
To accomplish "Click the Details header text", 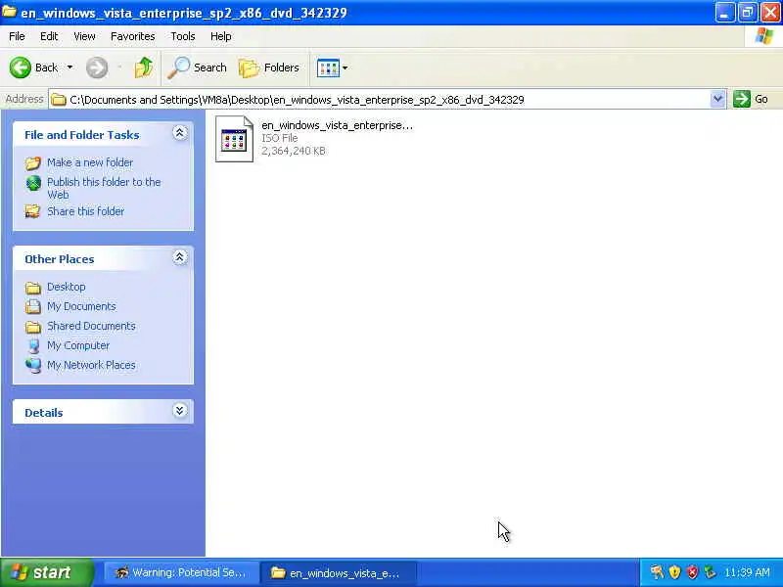I will click(x=44, y=413).
